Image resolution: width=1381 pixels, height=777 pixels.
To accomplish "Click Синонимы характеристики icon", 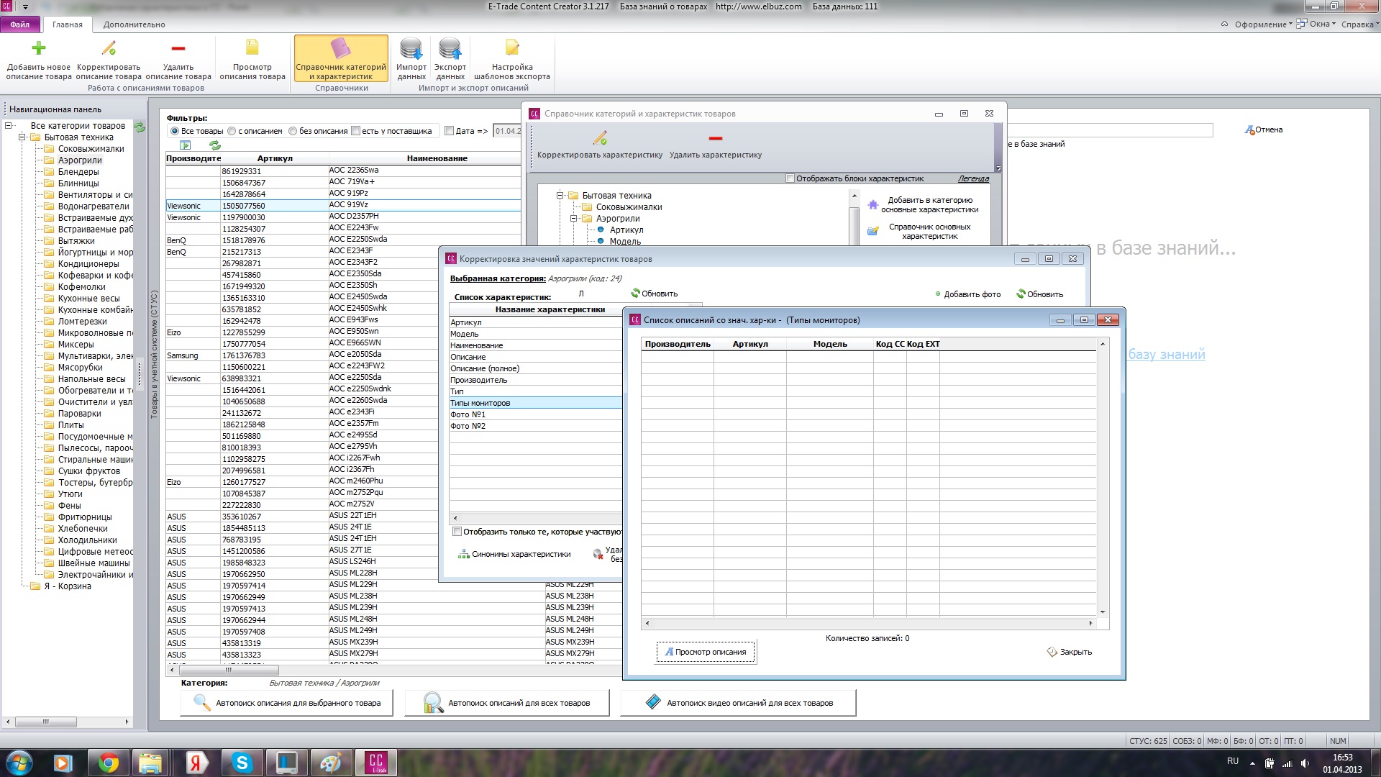I will pyautogui.click(x=463, y=555).
